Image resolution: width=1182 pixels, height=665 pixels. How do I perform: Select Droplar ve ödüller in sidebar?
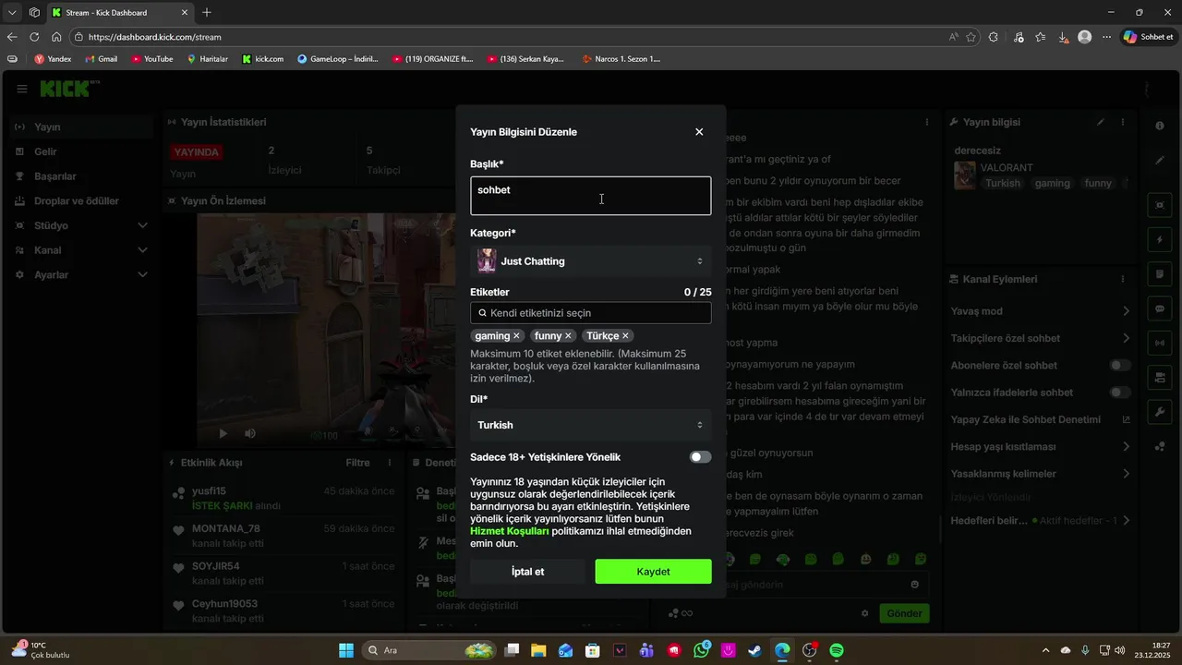[x=81, y=201]
